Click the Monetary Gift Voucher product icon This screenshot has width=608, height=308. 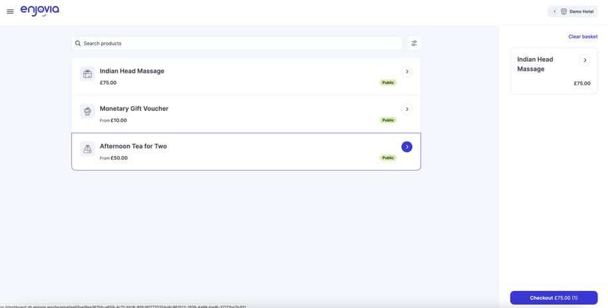pos(87,112)
